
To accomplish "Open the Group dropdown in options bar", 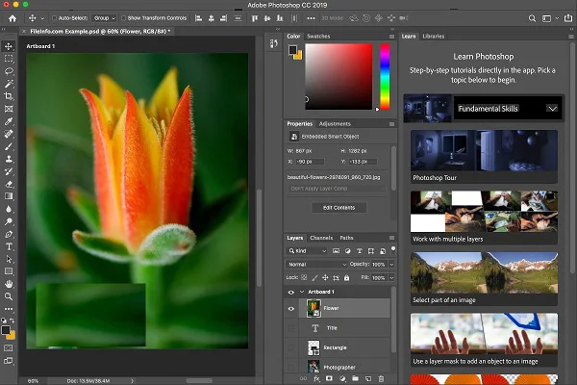I will 102,18.
